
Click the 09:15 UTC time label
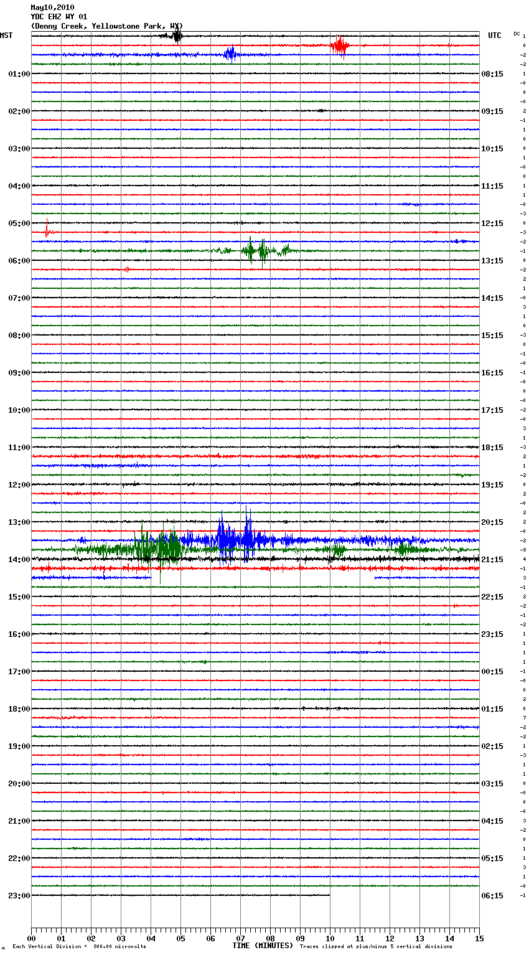492,111
